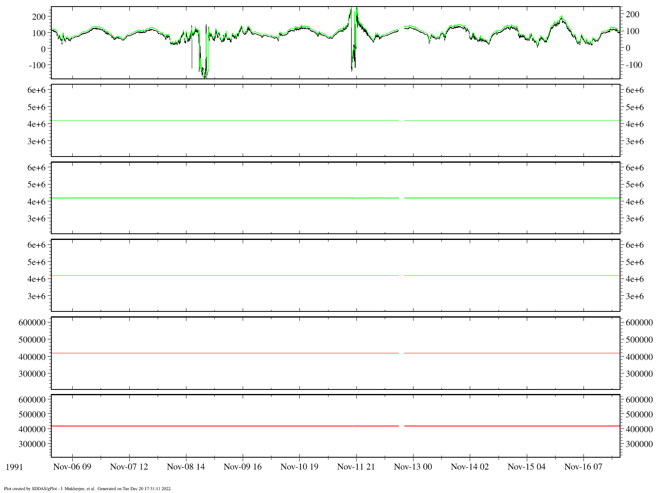This screenshot has height=493, width=657.
Task: Click the 'Nov-09 16' time axis label
Action: 242,467
